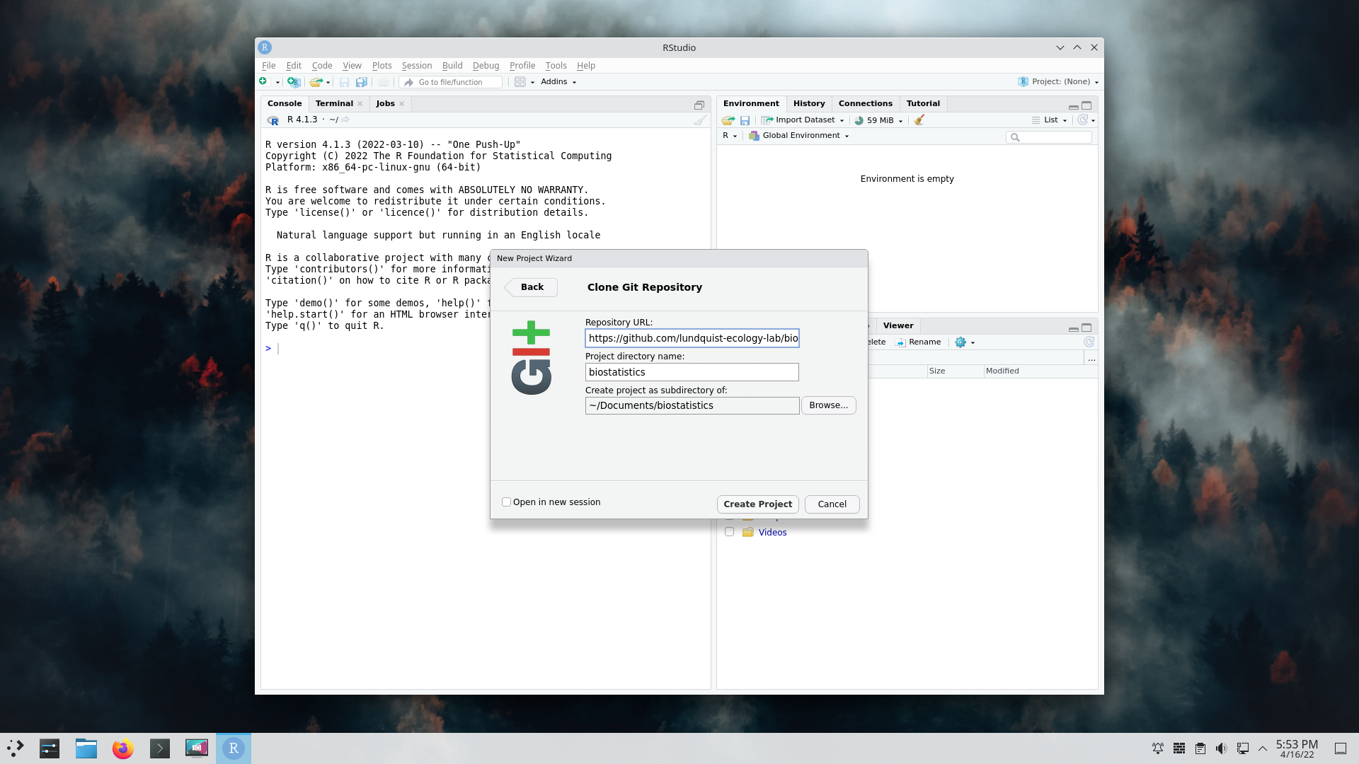Click the Open file folder icon
Image resolution: width=1359 pixels, height=764 pixels.
(x=316, y=82)
